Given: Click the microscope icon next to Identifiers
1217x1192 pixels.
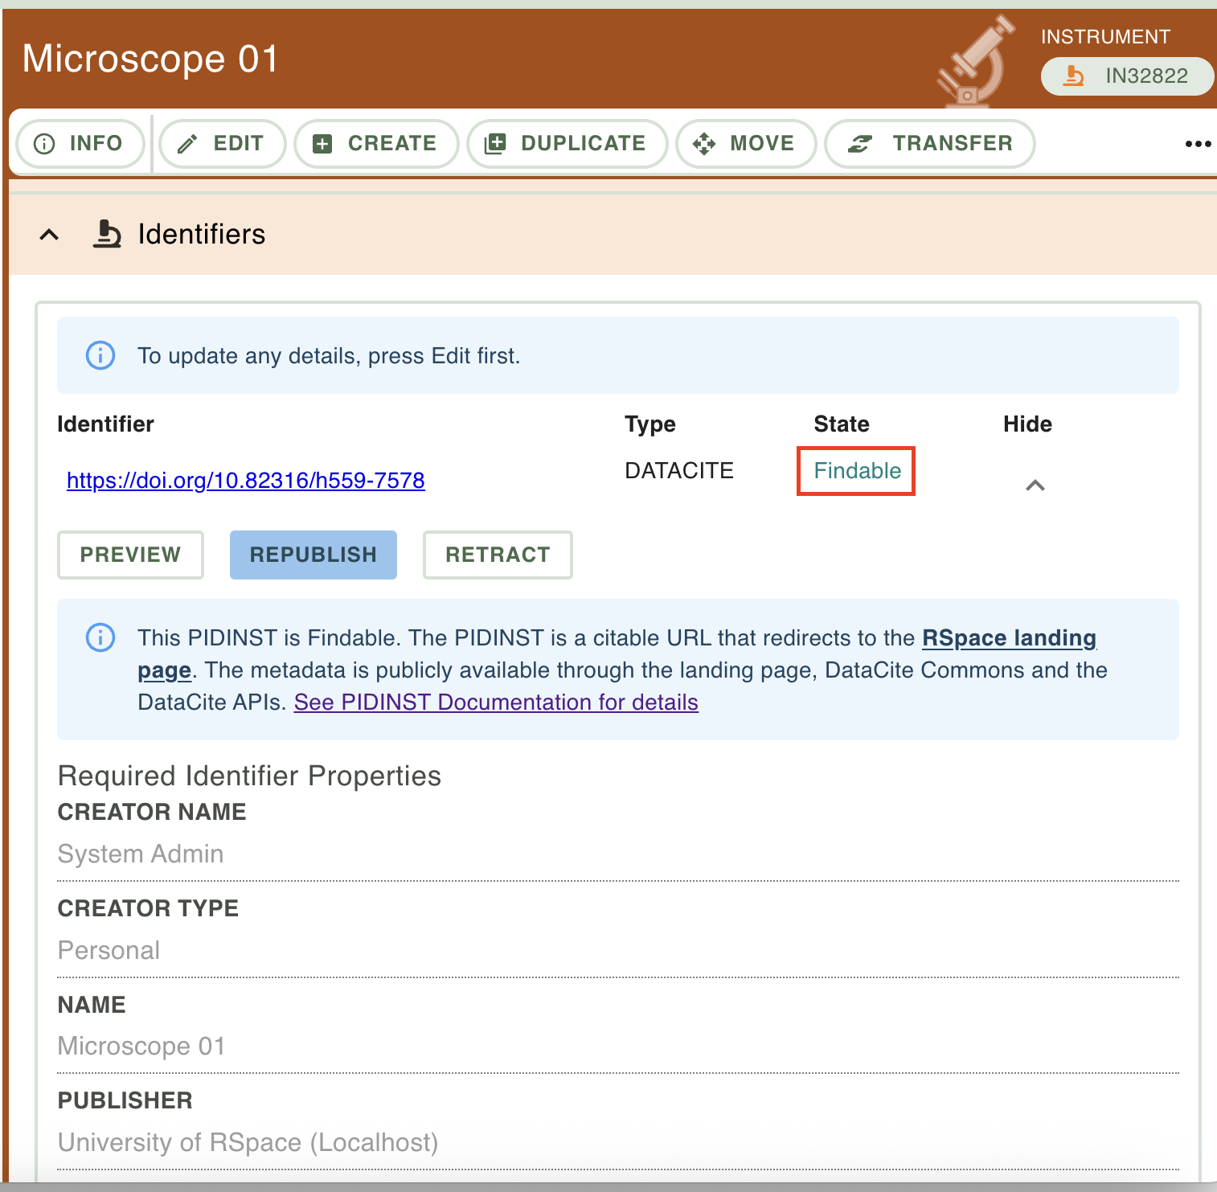Looking at the screenshot, I should (106, 234).
